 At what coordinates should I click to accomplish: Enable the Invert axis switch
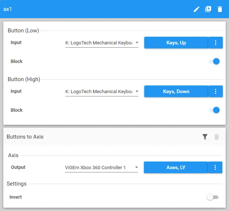(212, 197)
